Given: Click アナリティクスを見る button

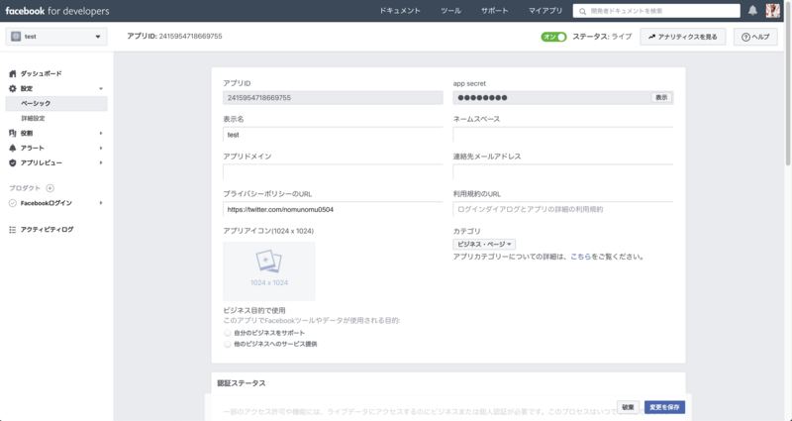Looking at the screenshot, I should tap(683, 37).
